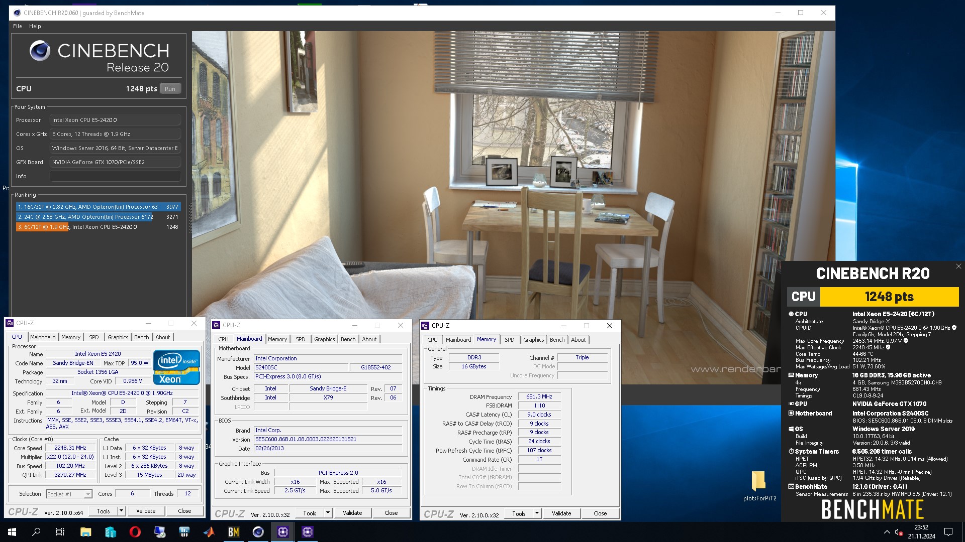Click Channel # value Triple
Viewport: 965px width, 542px height.
pos(583,358)
